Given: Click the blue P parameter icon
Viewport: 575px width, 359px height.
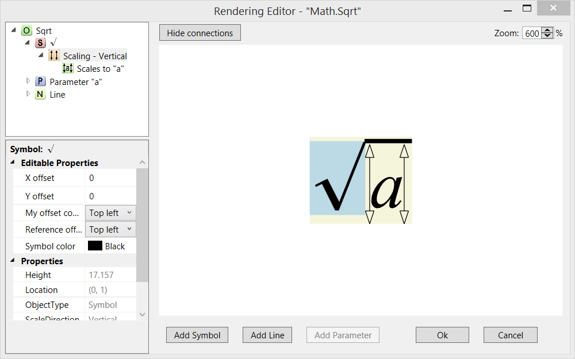Looking at the screenshot, I should (40, 82).
